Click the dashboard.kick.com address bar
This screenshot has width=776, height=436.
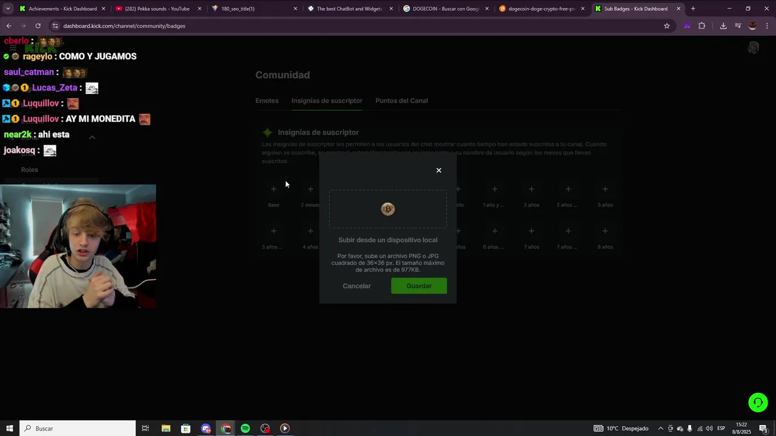tap(358, 26)
